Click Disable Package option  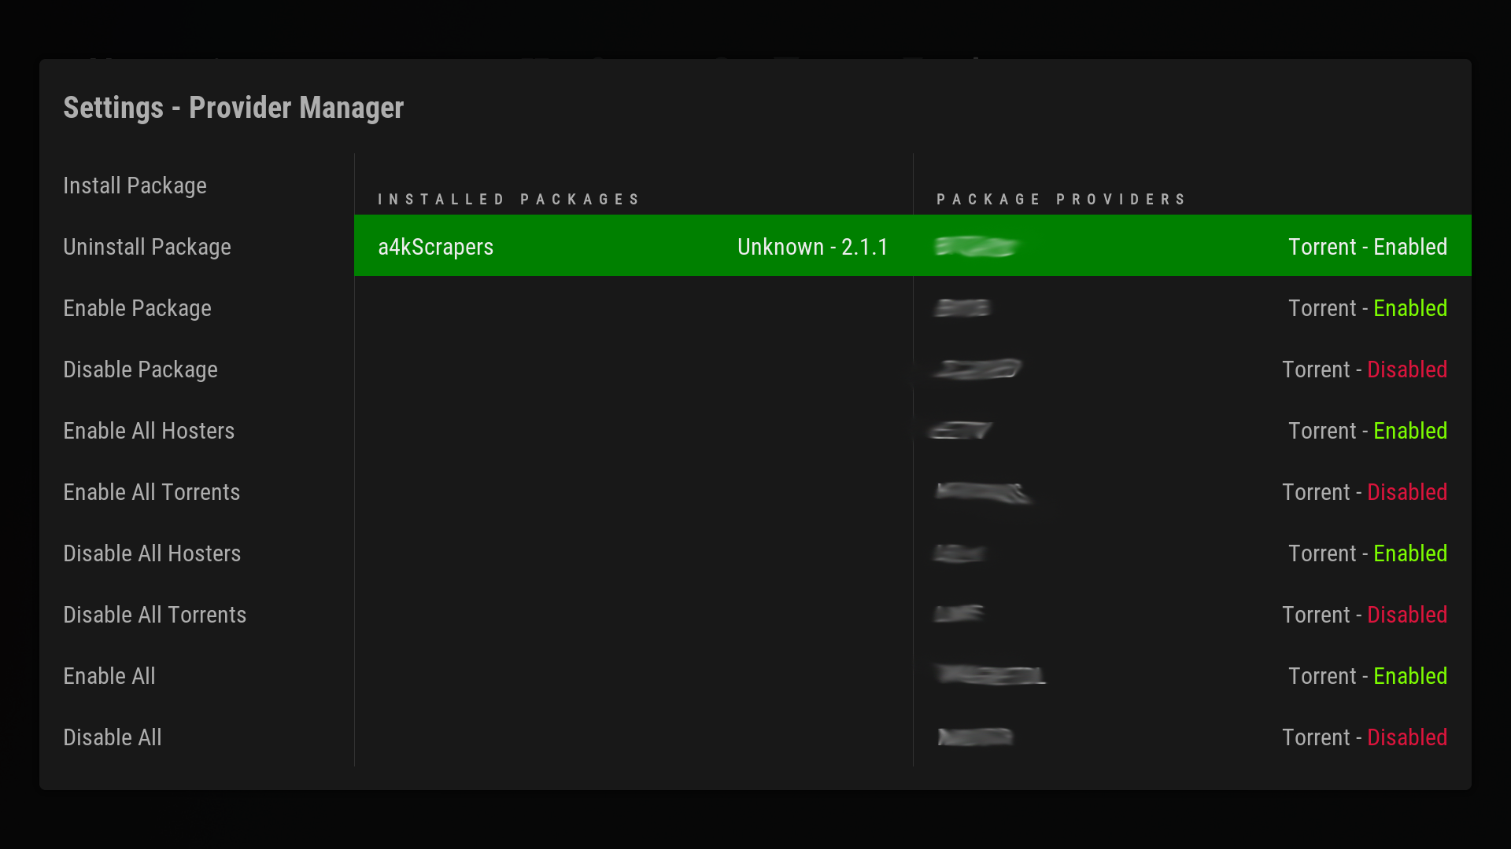coord(140,369)
